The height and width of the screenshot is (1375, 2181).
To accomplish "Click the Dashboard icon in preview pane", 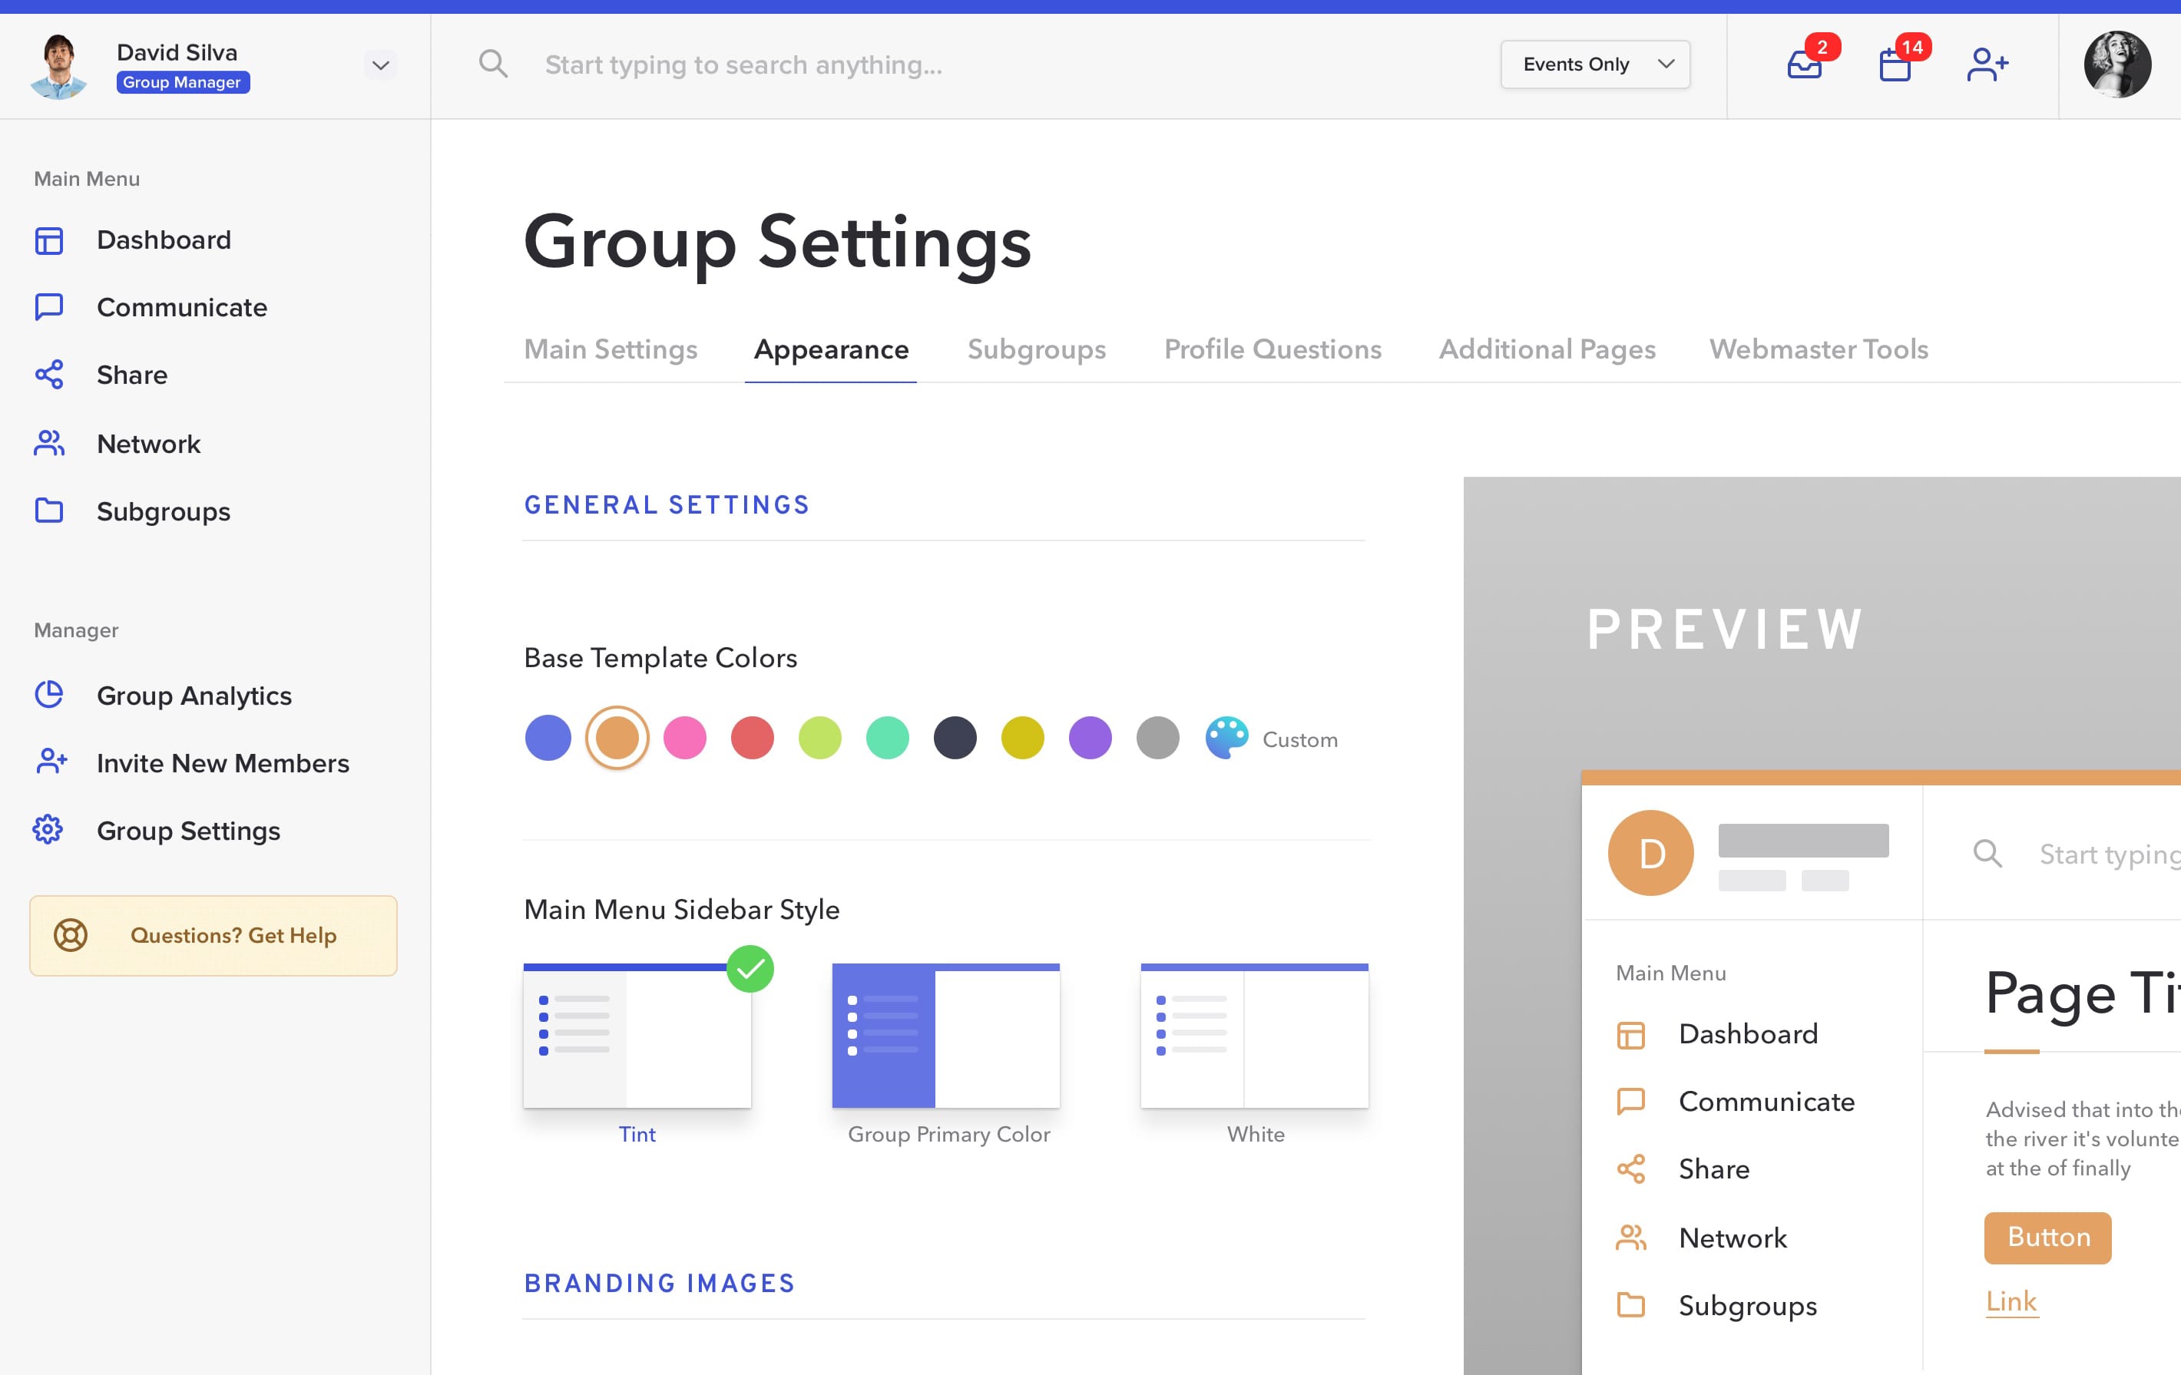I will (x=1630, y=1035).
